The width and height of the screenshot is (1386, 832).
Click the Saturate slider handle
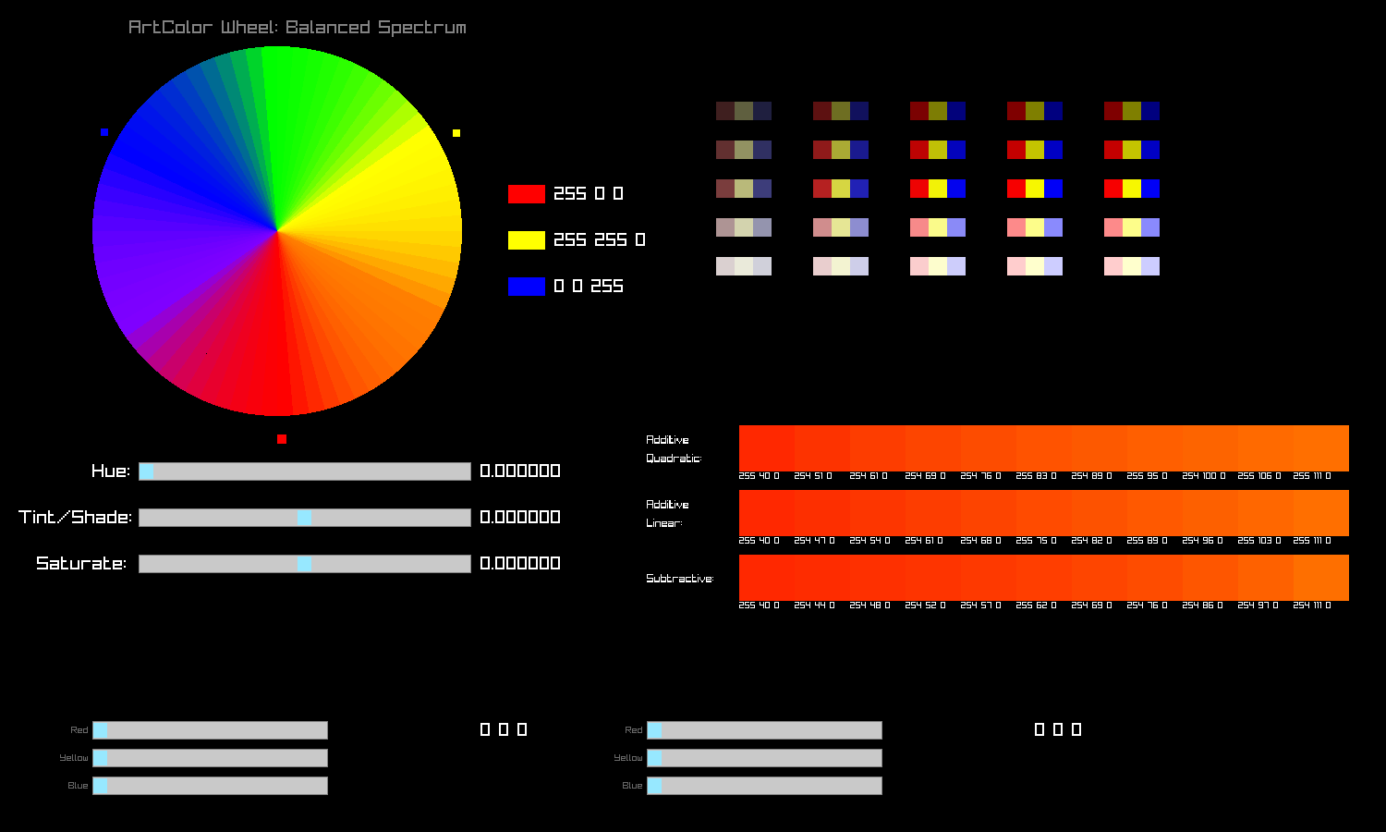(304, 564)
